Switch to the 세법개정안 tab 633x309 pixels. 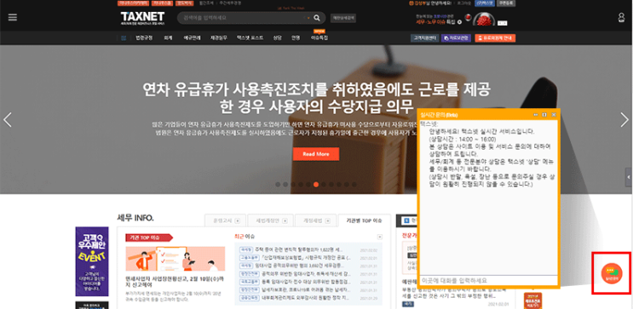[x=270, y=220]
